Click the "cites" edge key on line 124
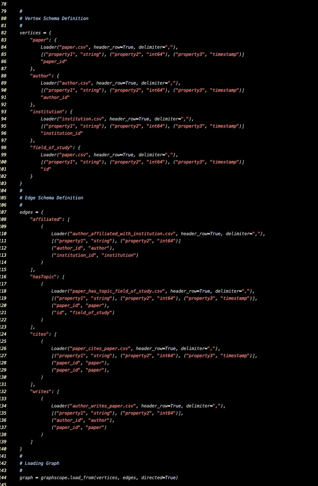This screenshot has height=486, width=318. (39, 334)
